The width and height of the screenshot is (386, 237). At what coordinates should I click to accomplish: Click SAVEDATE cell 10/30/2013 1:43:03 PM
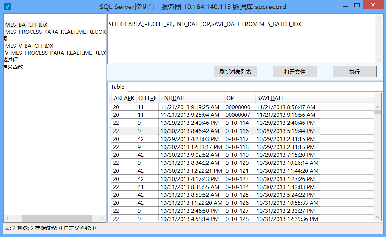(x=287, y=187)
